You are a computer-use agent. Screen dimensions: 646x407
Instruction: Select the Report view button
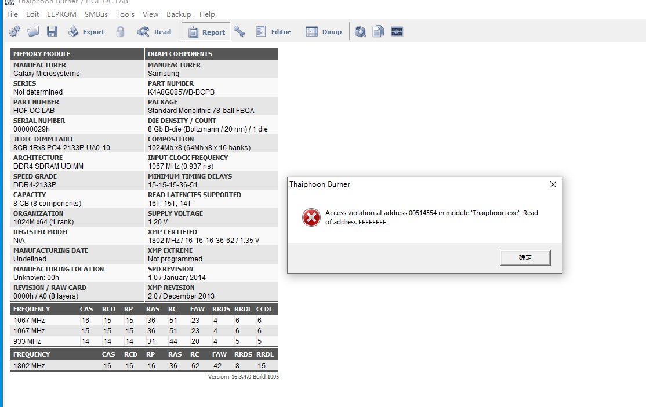pos(206,32)
